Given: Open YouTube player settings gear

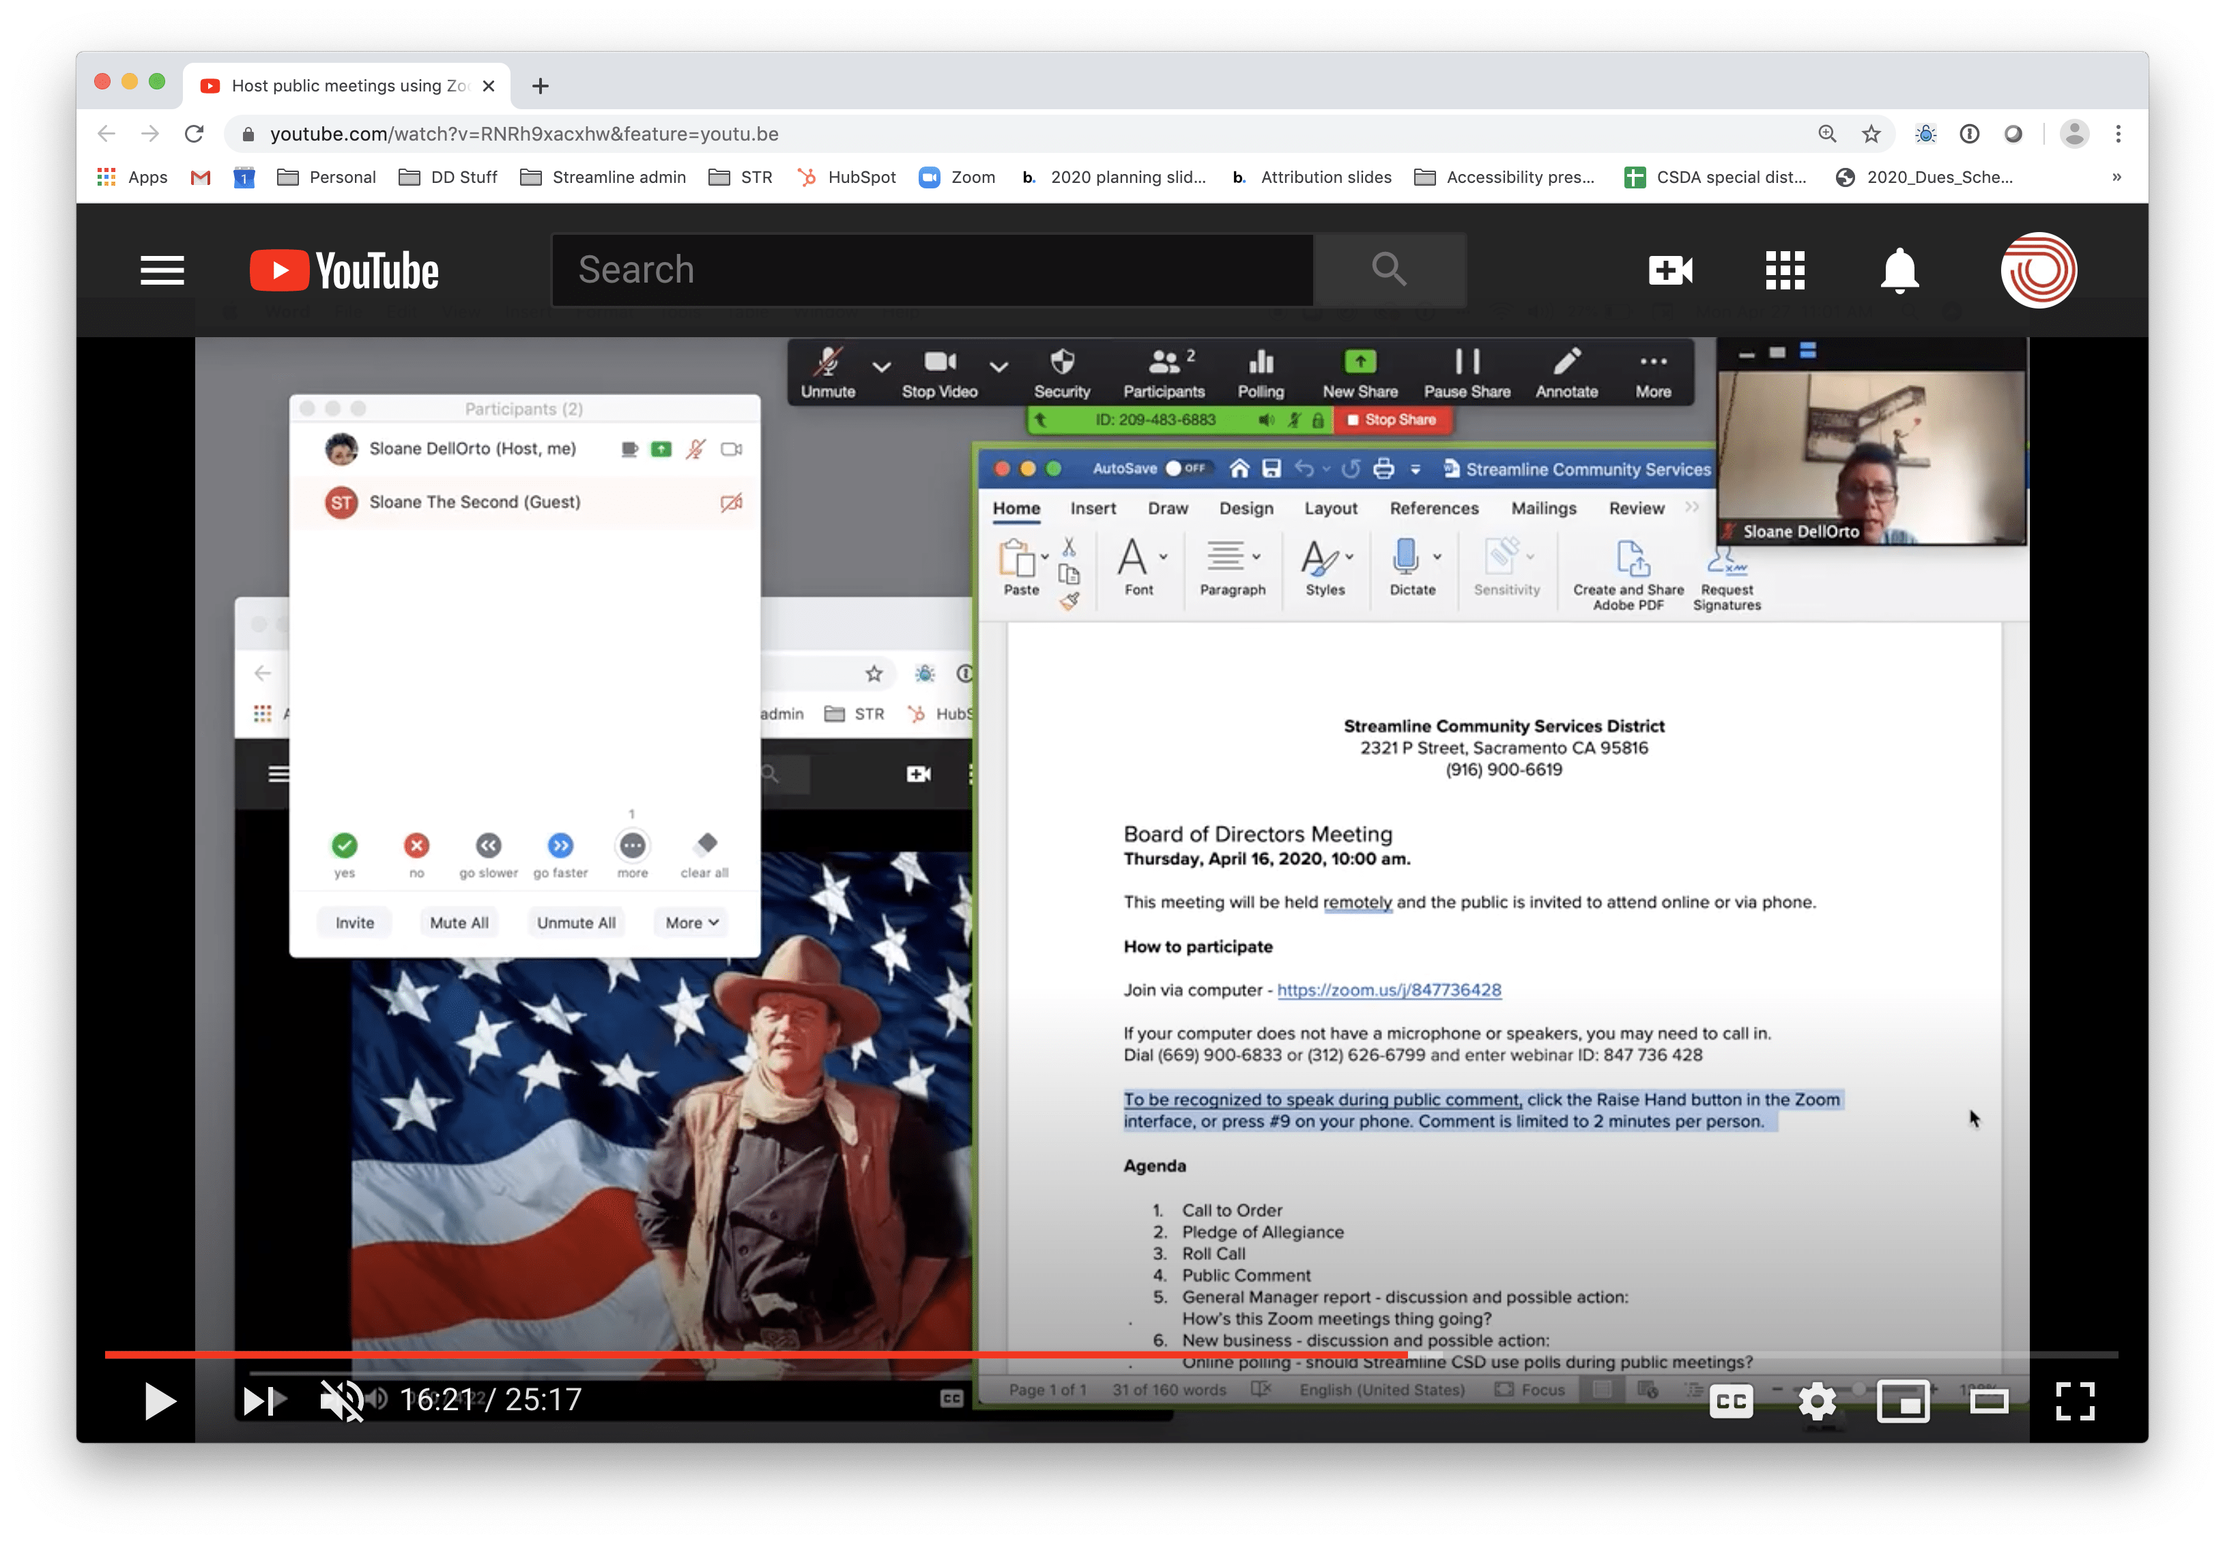Looking at the screenshot, I should point(1817,1401).
